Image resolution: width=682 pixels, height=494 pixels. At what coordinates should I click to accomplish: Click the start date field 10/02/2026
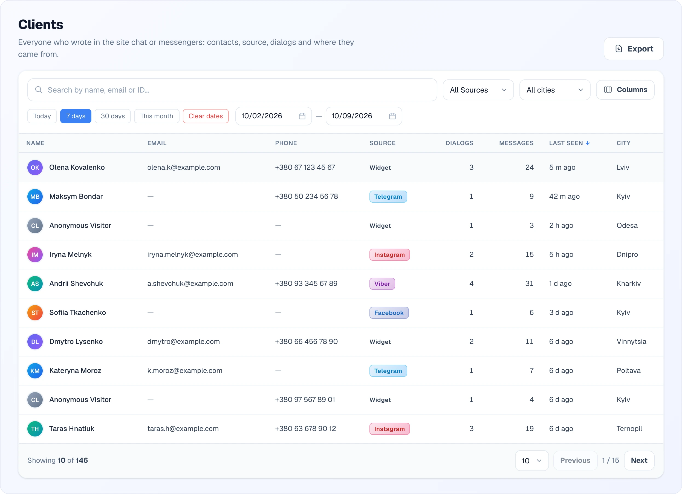pyautogui.click(x=274, y=116)
